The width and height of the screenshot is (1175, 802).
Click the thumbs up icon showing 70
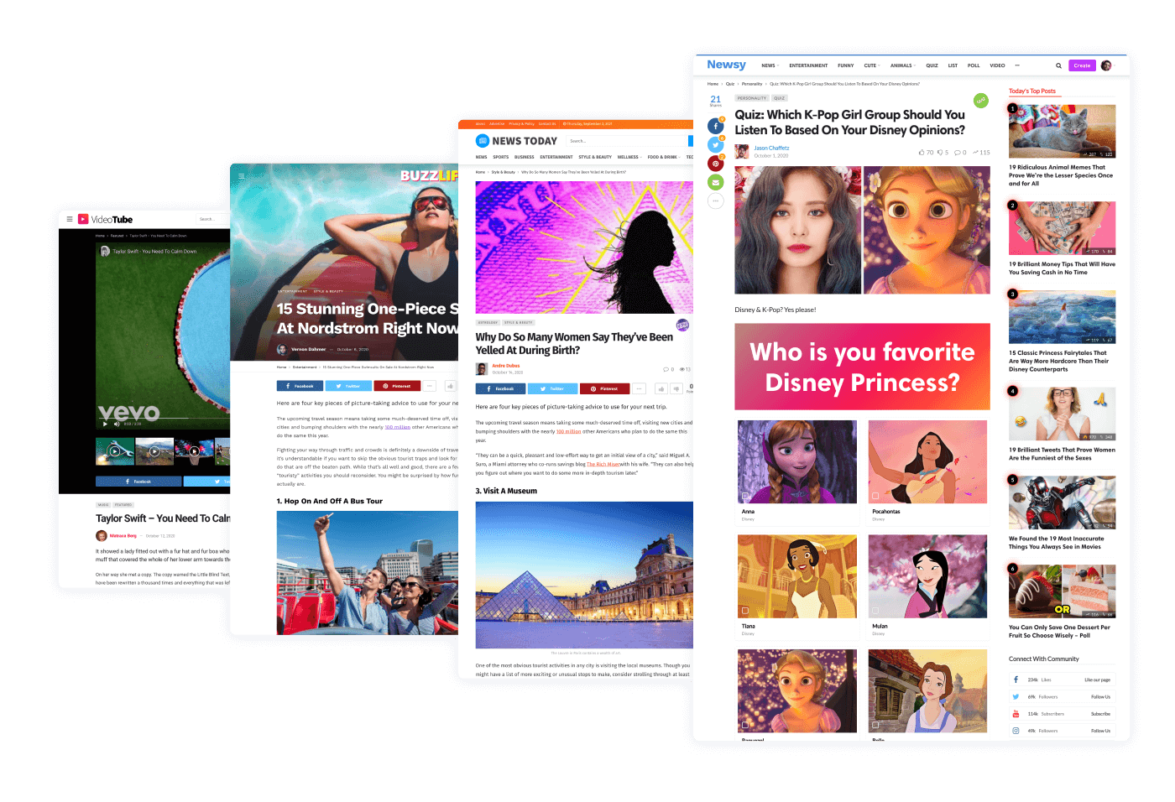922,153
